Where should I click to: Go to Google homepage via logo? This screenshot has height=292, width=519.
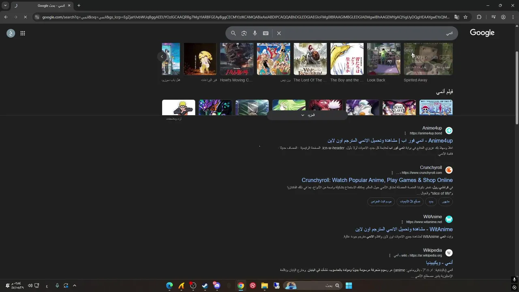tap(482, 33)
